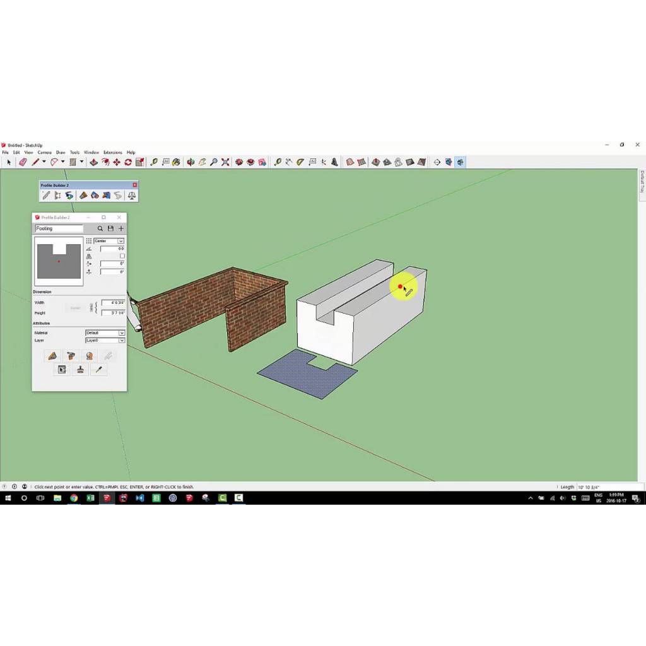
Task: Select the Pan hand tool
Action: 202,162
